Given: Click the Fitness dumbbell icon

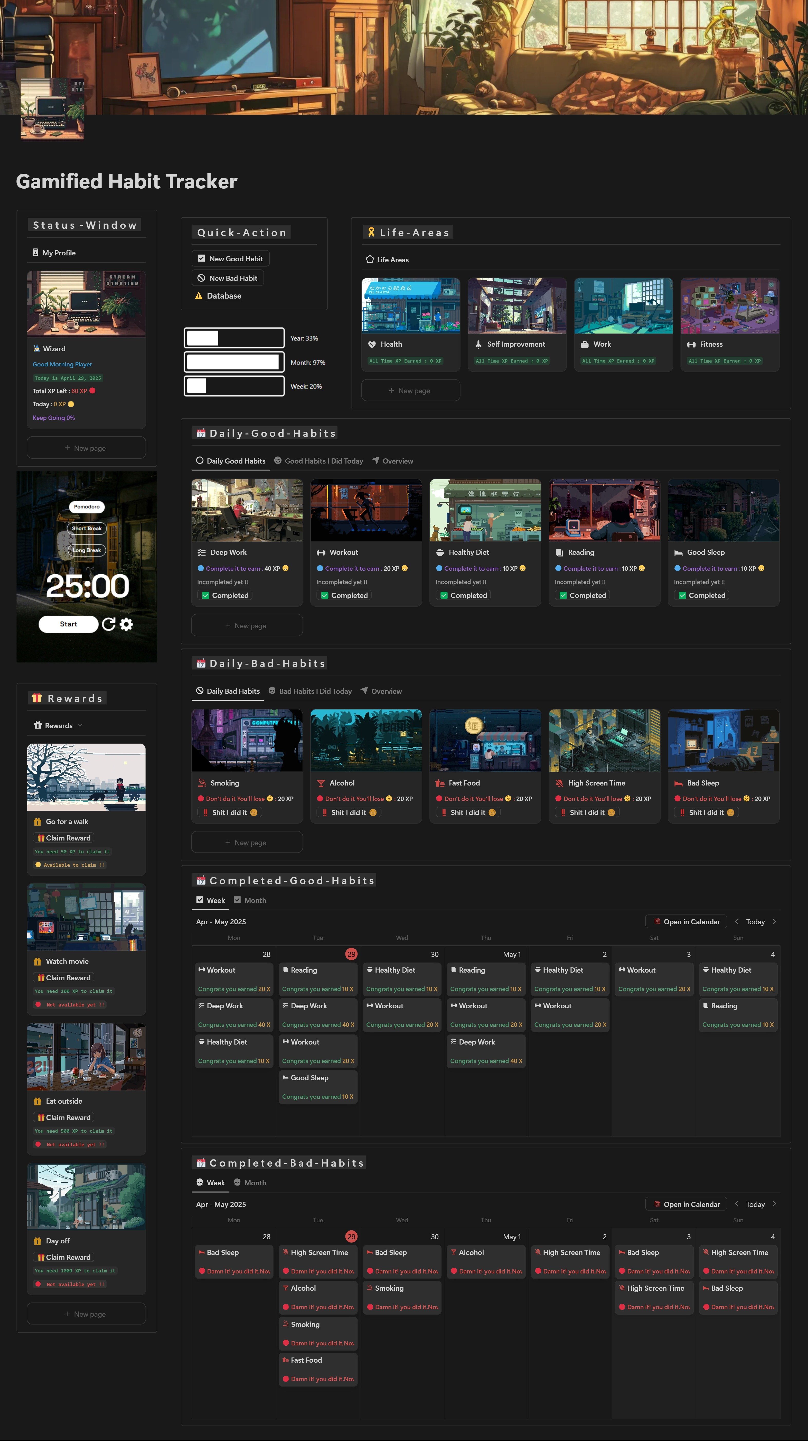Looking at the screenshot, I should coord(691,345).
